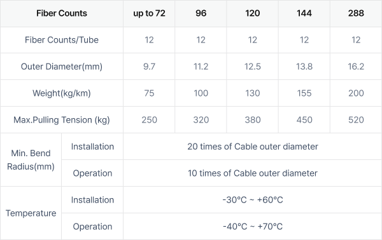Select the 'up to 72' column header

tap(149, 13)
